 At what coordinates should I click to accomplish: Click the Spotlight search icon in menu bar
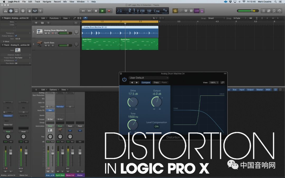point(275,2)
